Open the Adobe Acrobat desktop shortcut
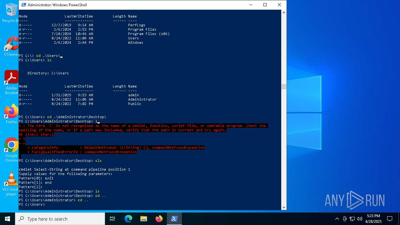Image resolution: width=400 pixels, height=225 pixels. 11,82
